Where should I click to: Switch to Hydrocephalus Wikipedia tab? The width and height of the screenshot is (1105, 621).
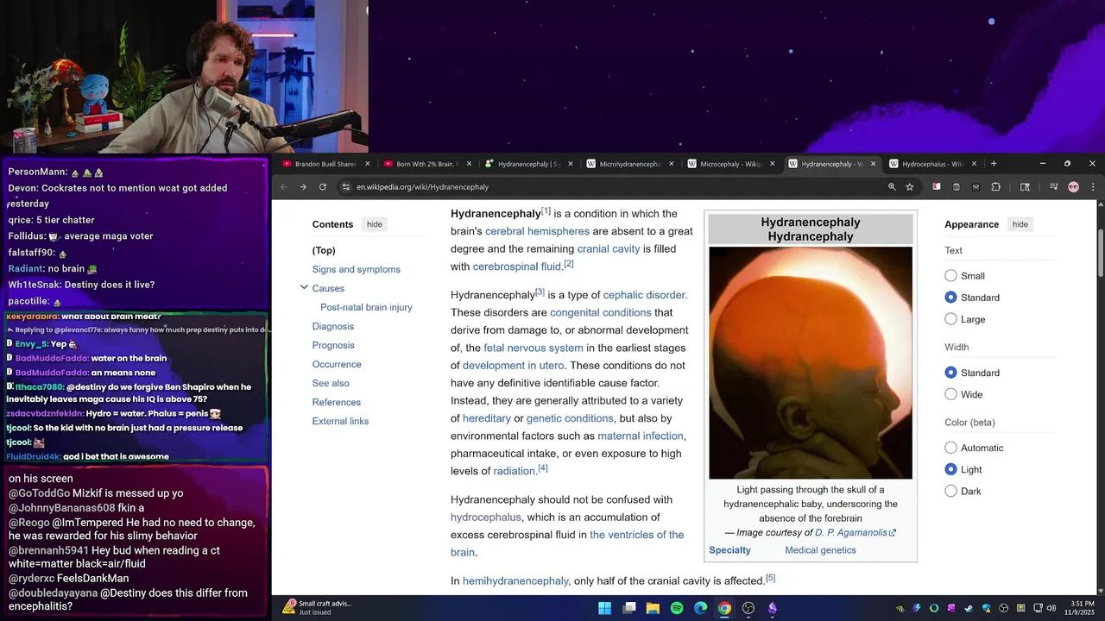pyautogui.click(x=933, y=164)
